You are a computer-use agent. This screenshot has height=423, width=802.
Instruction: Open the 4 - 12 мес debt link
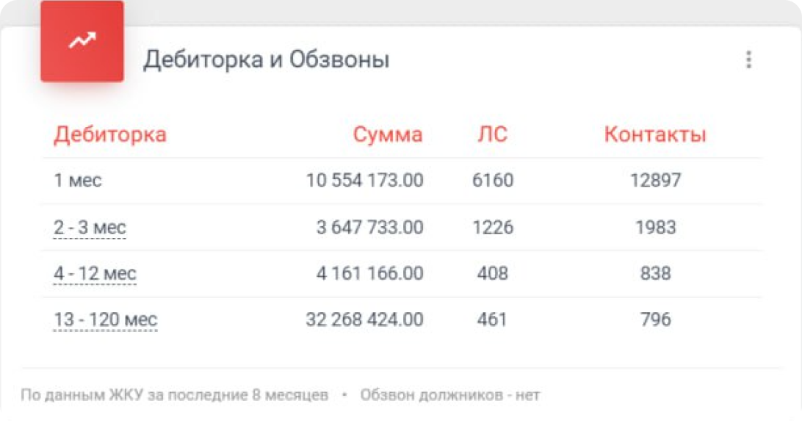[x=95, y=274]
